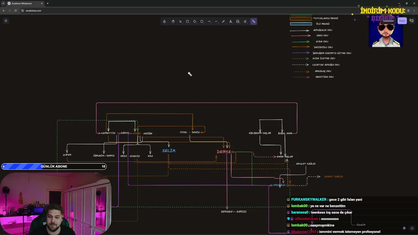This screenshot has height=235, width=418.
Task: Select the Pencil draw tool
Action: coord(223,22)
